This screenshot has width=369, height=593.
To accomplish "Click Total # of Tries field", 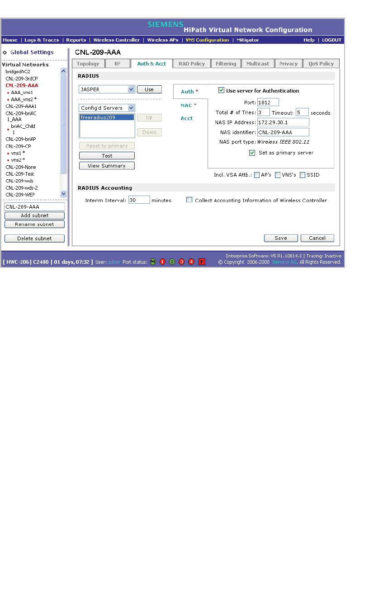I will point(264,112).
